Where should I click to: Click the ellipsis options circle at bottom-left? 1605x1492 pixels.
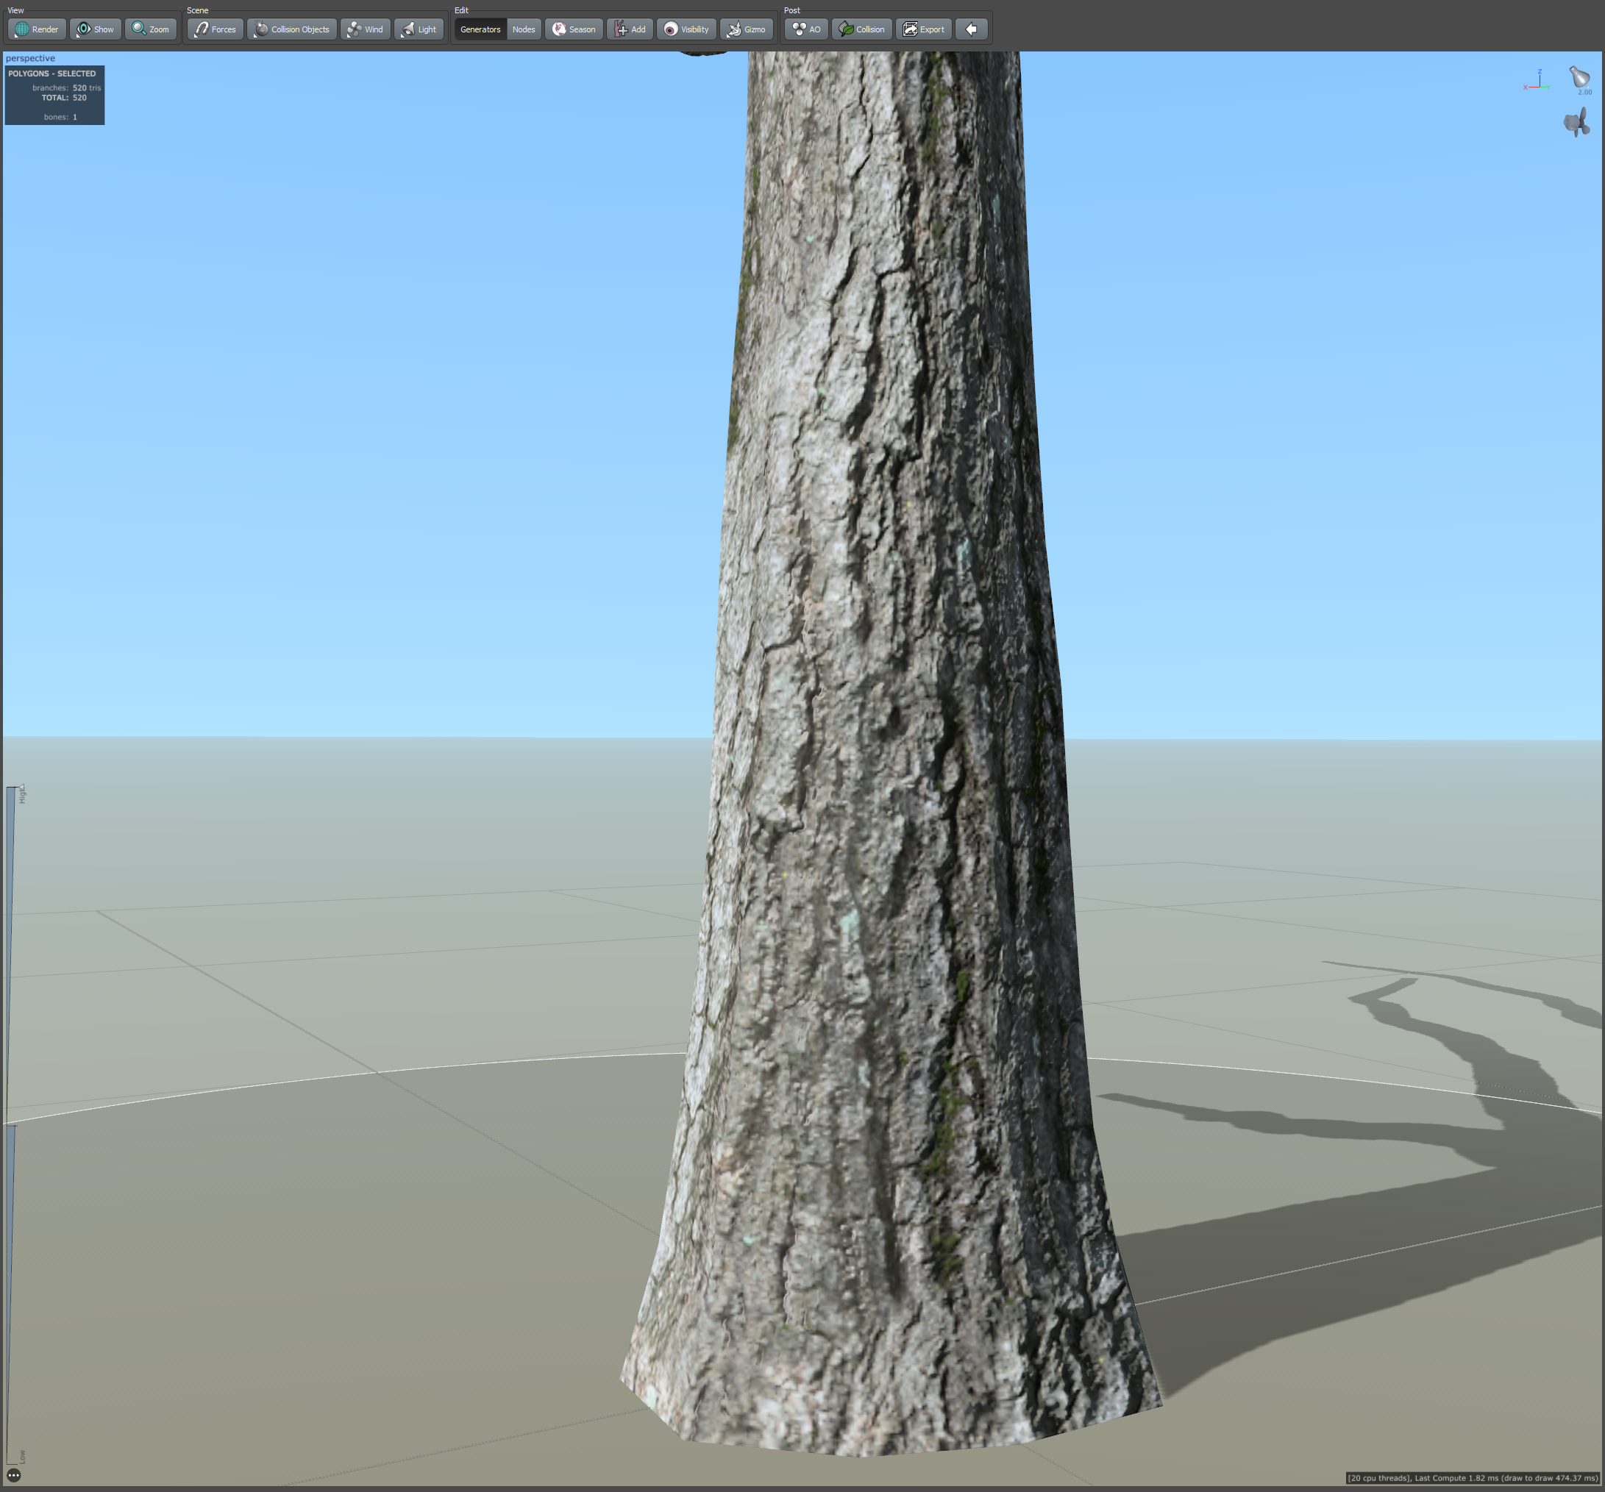[x=14, y=1475]
